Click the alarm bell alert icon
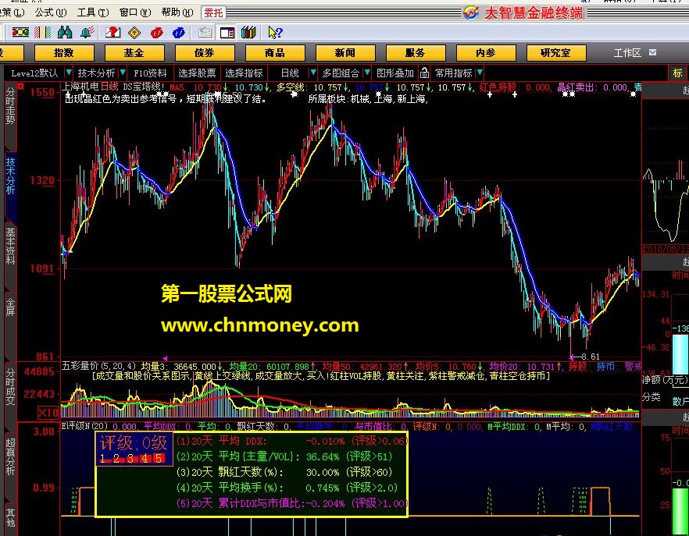This screenshot has height=536, width=689. [x=87, y=33]
